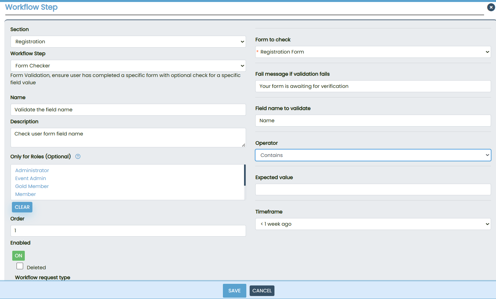
Task: Click into the Expected value field
Action: click(373, 190)
